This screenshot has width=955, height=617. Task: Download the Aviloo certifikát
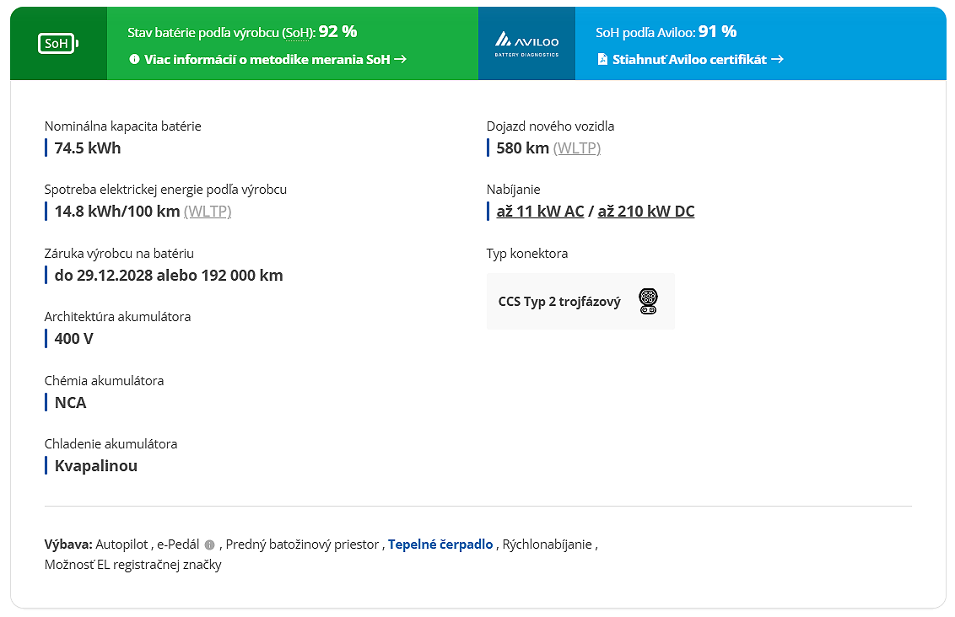[689, 59]
